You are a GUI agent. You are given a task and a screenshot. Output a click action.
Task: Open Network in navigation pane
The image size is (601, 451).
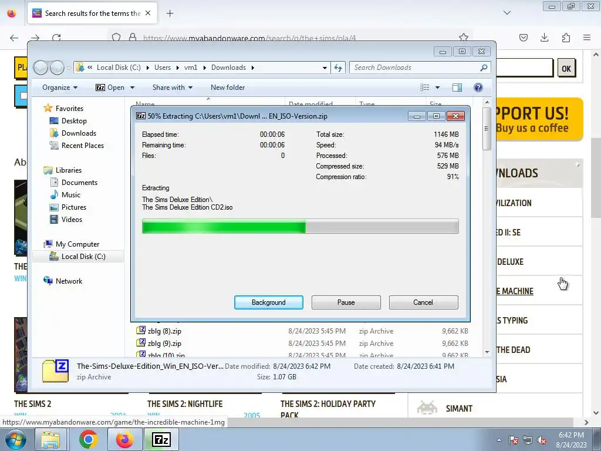click(x=69, y=281)
